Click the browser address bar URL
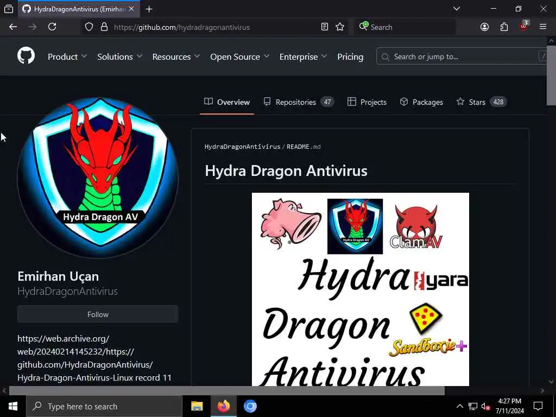Viewport: 556px width, 417px height. [x=182, y=27]
